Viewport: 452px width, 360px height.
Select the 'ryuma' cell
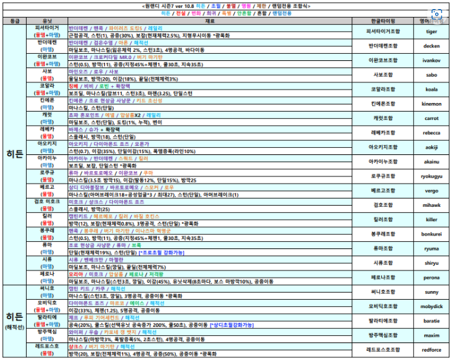(431, 248)
